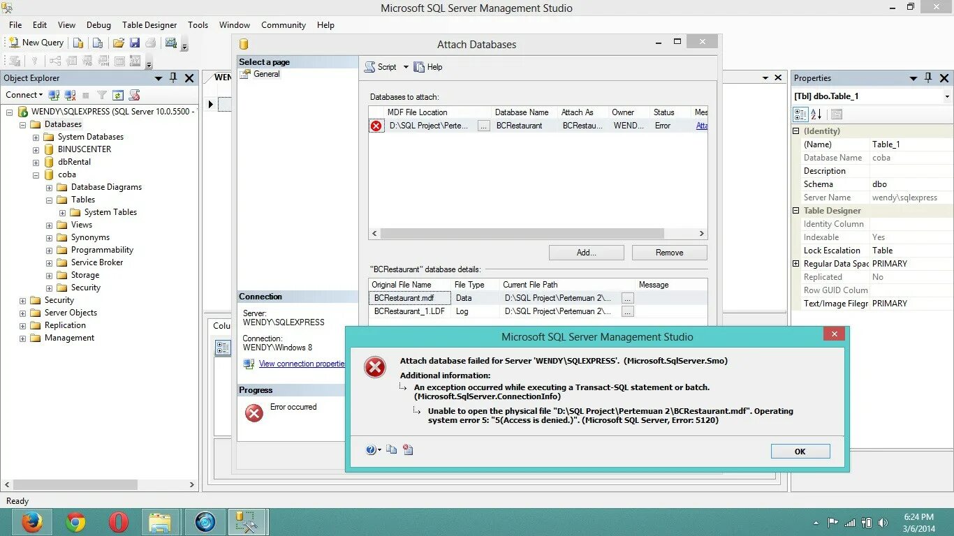Open the Window menu
The image size is (954, 536).
point(235,24)
